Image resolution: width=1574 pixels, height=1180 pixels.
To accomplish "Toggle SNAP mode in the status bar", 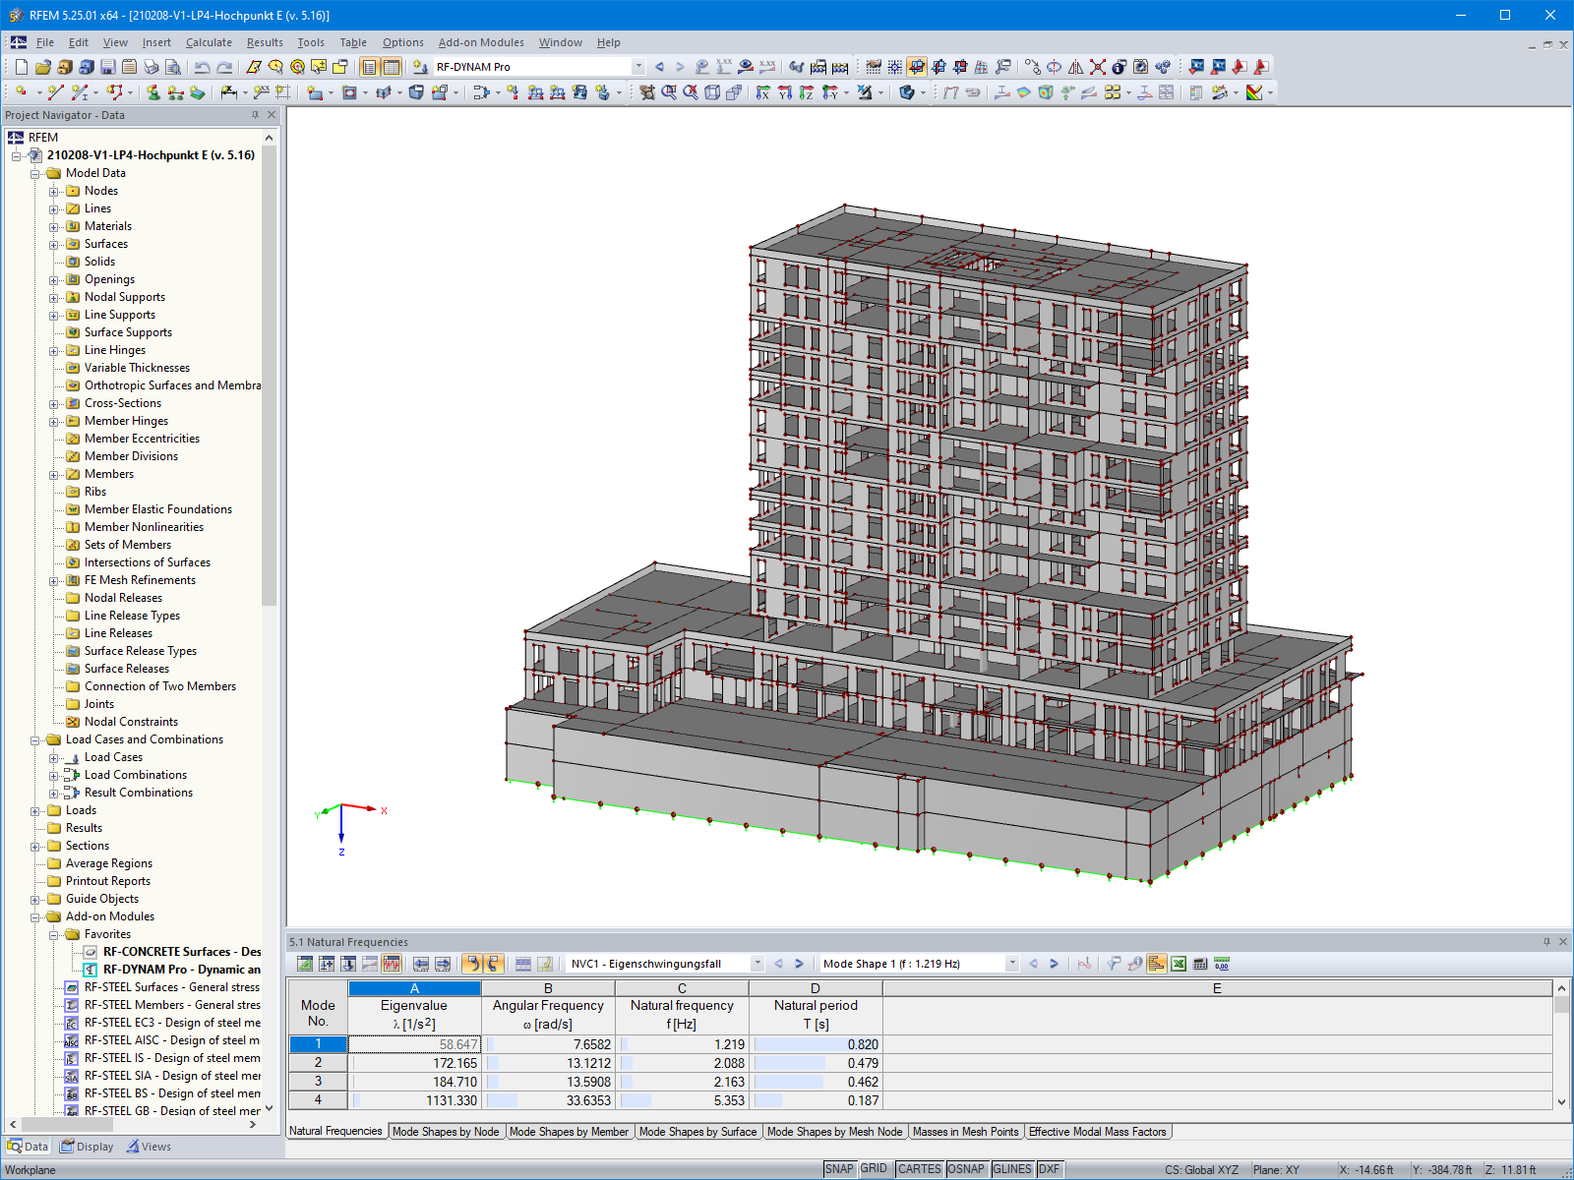I will point(841,1169).
